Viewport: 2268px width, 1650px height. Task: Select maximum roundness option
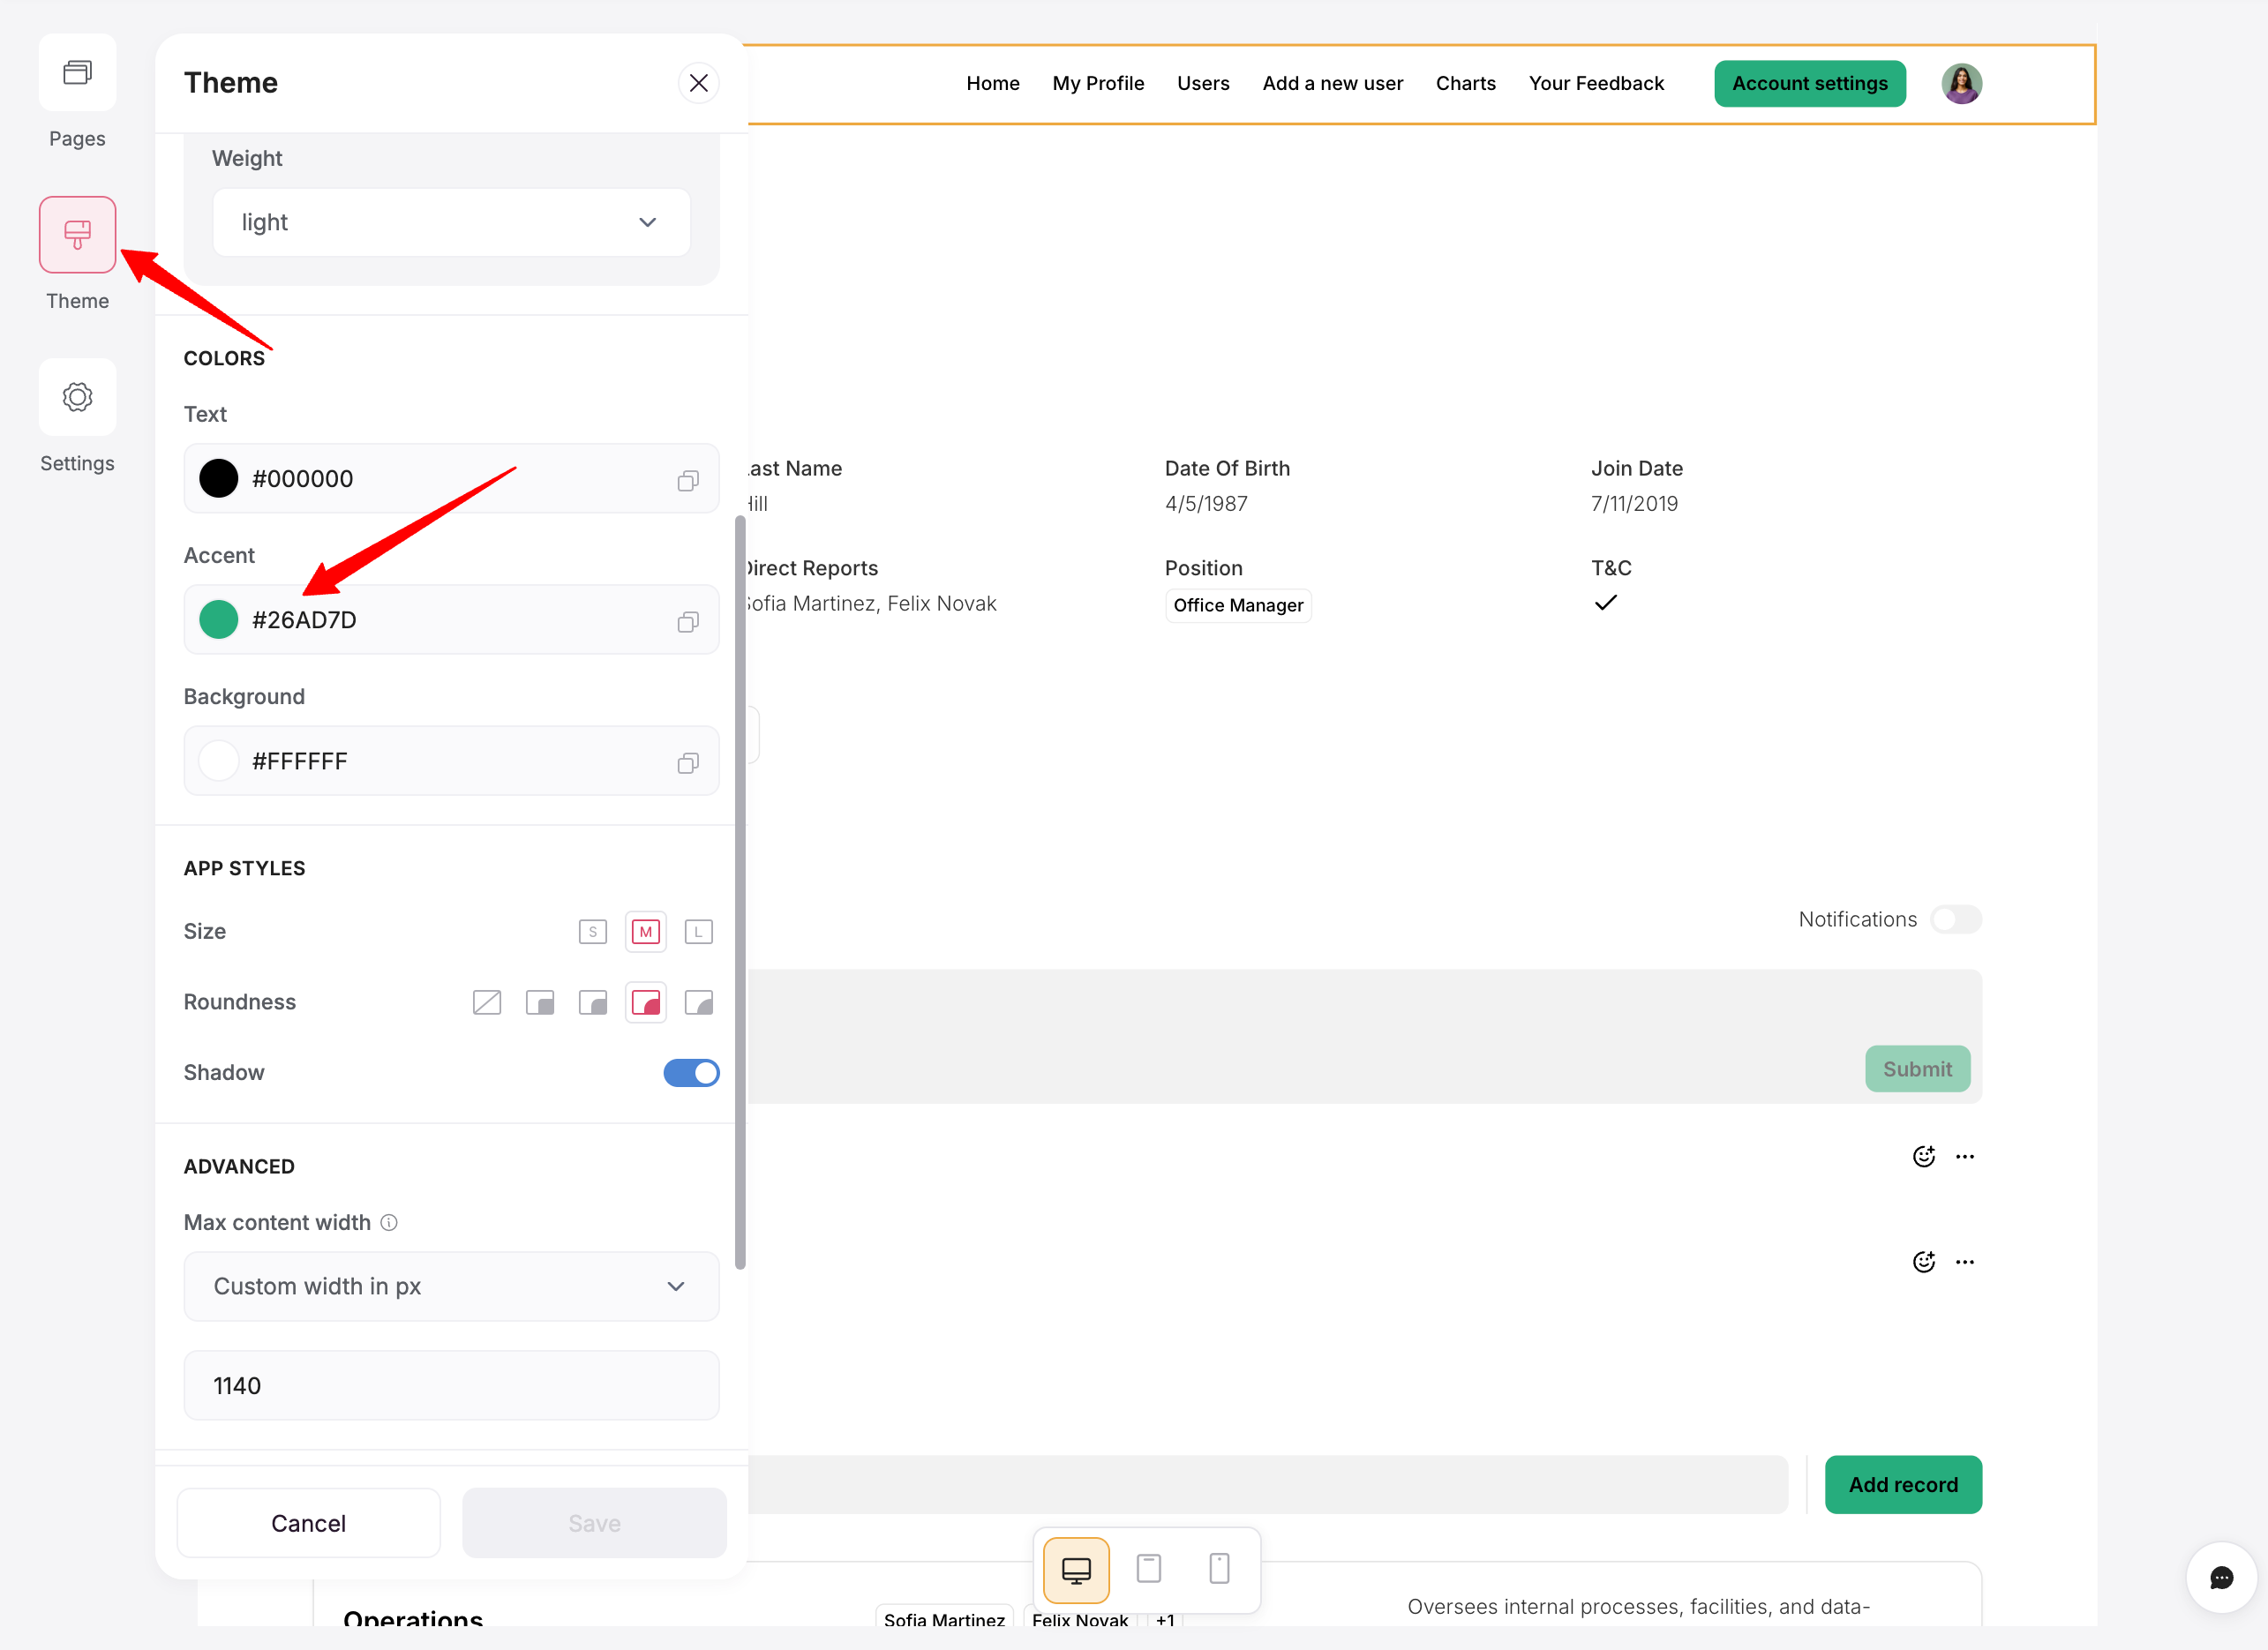coord(698,1002)
